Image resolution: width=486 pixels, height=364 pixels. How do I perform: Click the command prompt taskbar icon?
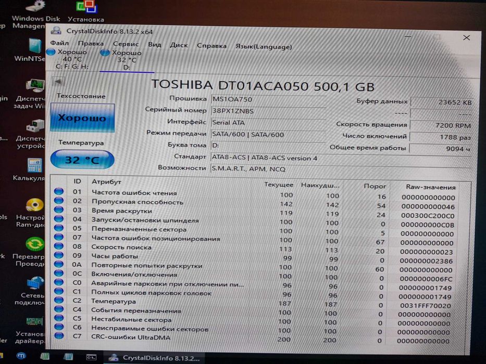pos(91,357)
